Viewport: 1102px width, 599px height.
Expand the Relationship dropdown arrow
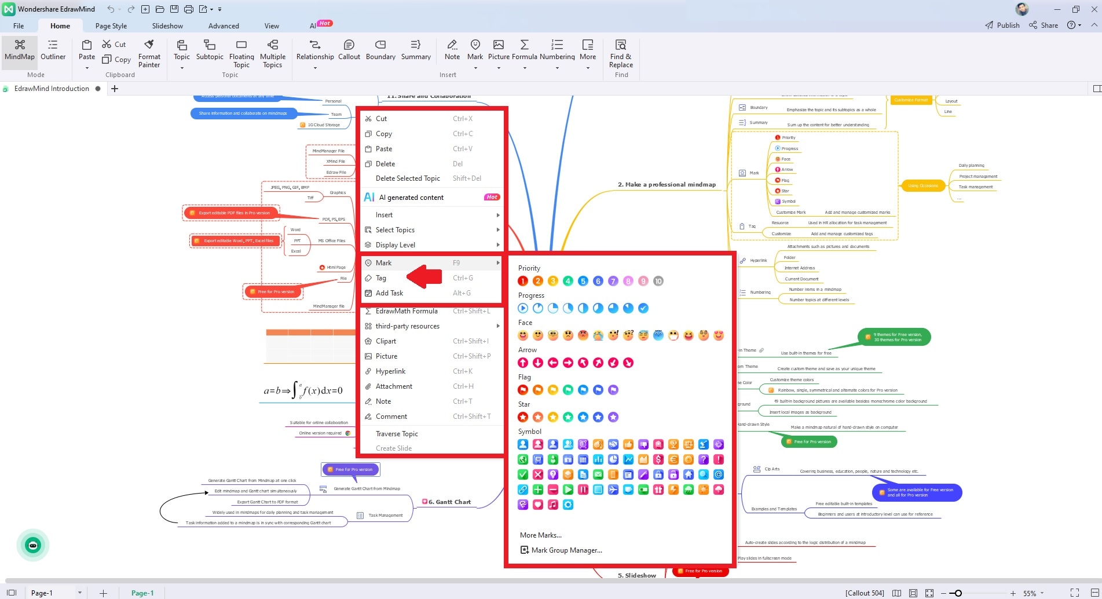tap(315, 68)
